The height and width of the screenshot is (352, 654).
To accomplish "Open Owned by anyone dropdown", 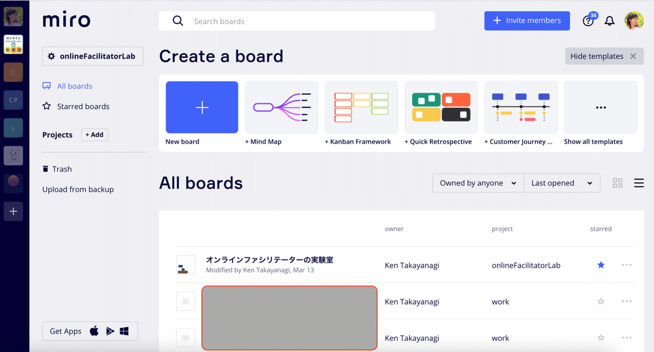I will (478, 183).
